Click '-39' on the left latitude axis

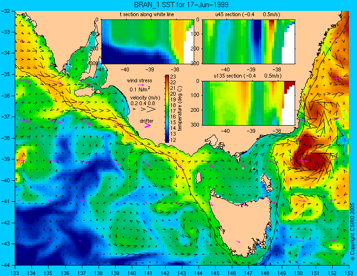(x=6, y=159)
